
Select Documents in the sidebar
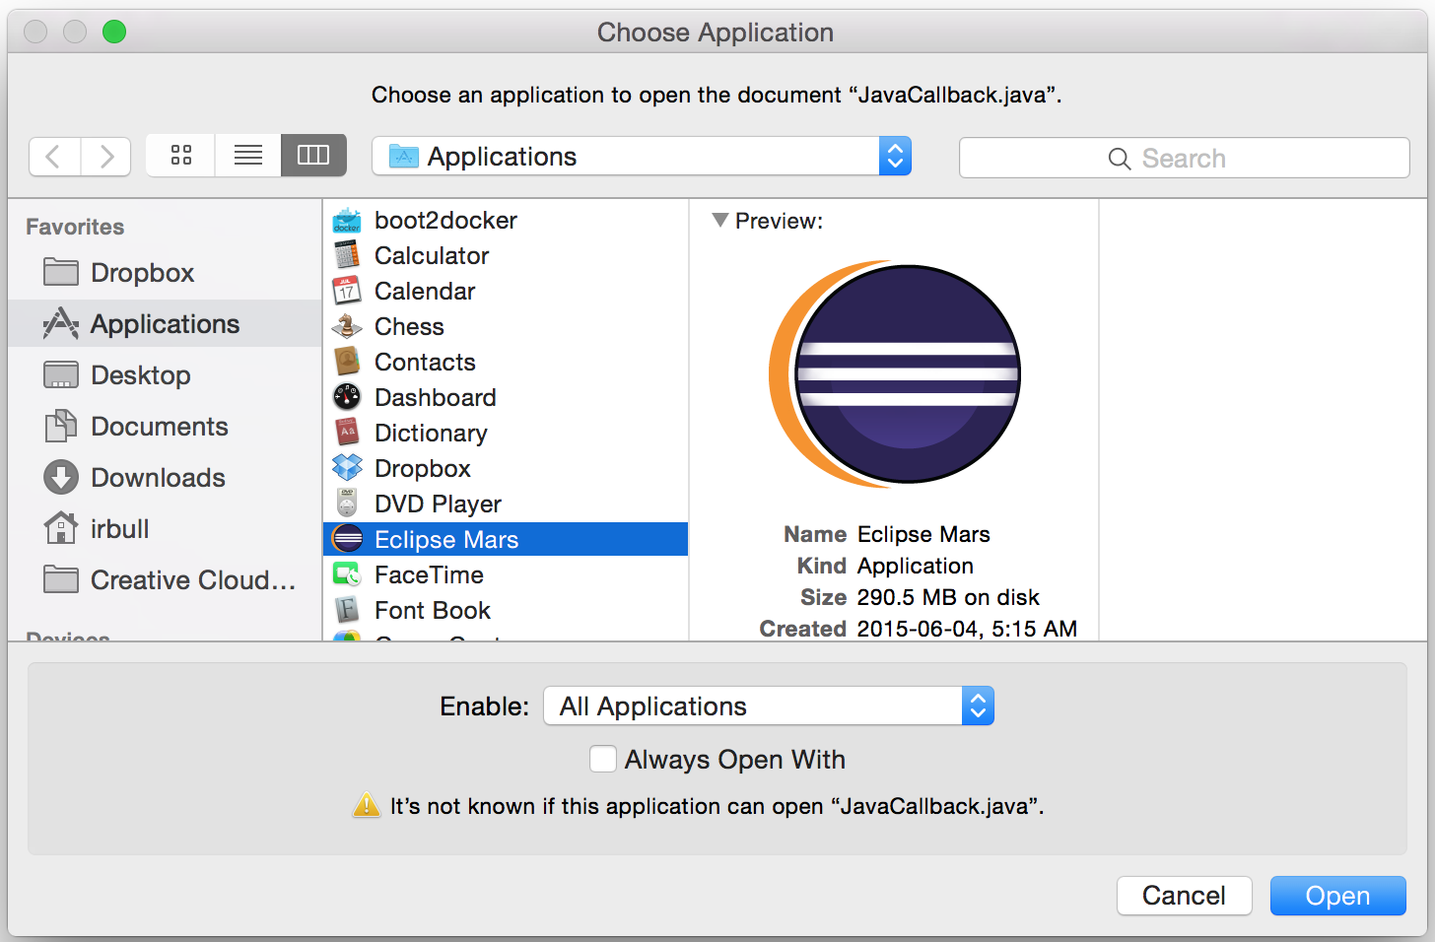point(159,427)
